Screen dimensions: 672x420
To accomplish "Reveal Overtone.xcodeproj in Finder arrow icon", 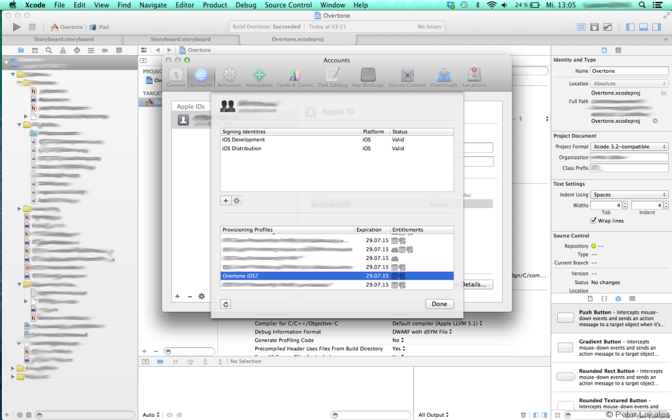I will click(x=656, y=121).
